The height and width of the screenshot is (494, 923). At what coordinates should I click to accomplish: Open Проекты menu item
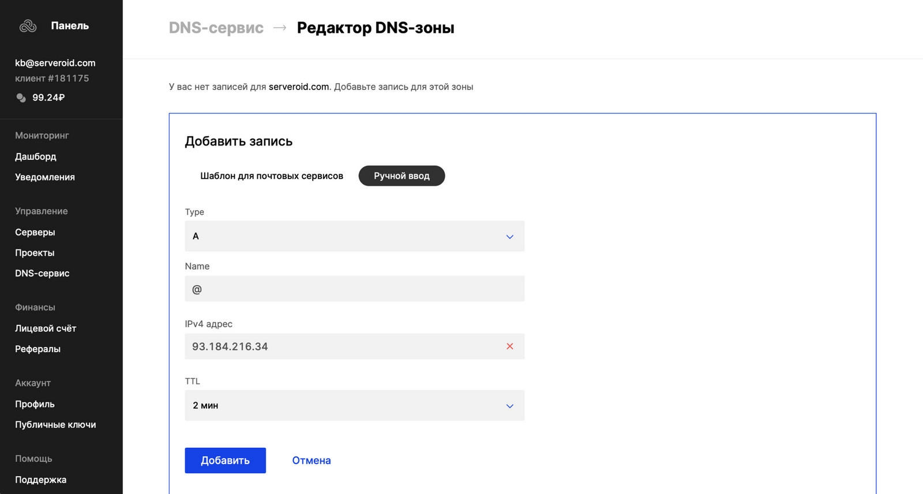[x=35, y=253]
